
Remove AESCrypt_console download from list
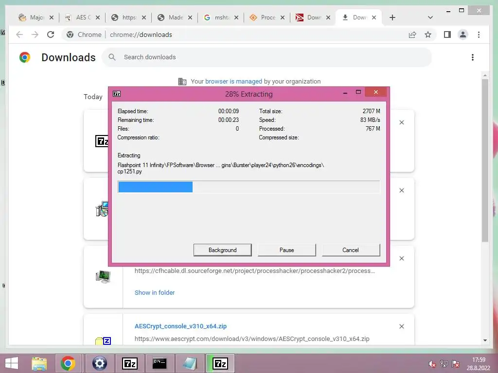(x=401, y=326)
